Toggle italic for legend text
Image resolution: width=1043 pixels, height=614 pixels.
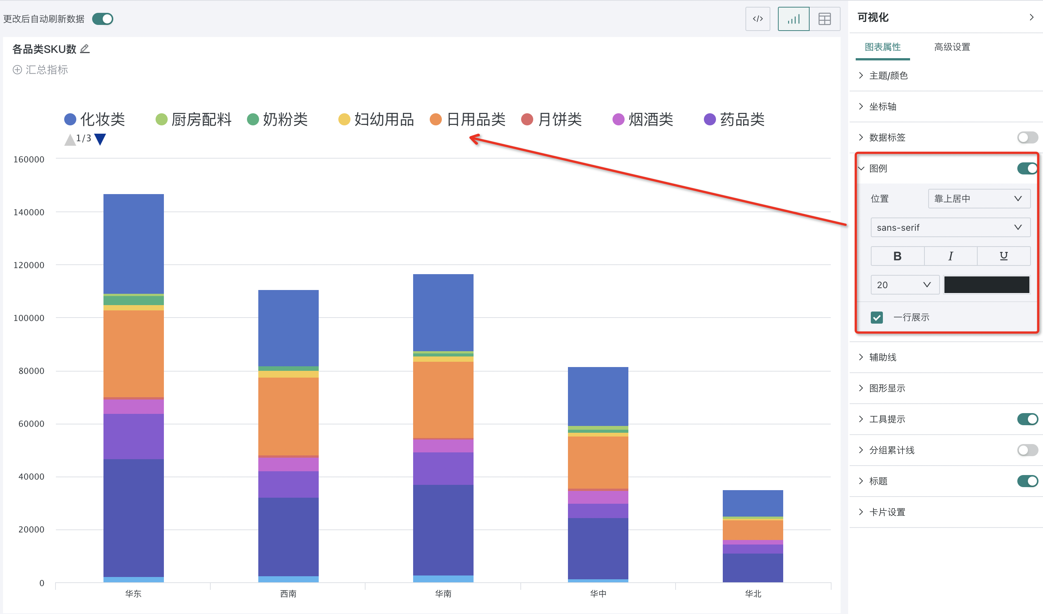950,256
